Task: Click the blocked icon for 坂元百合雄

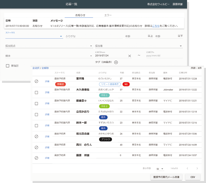Action: (x=37, y=136)
